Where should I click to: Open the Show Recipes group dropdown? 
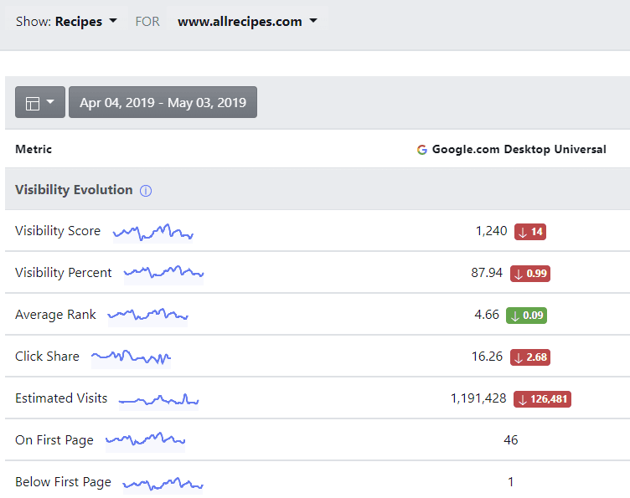[x=66, y=21]
